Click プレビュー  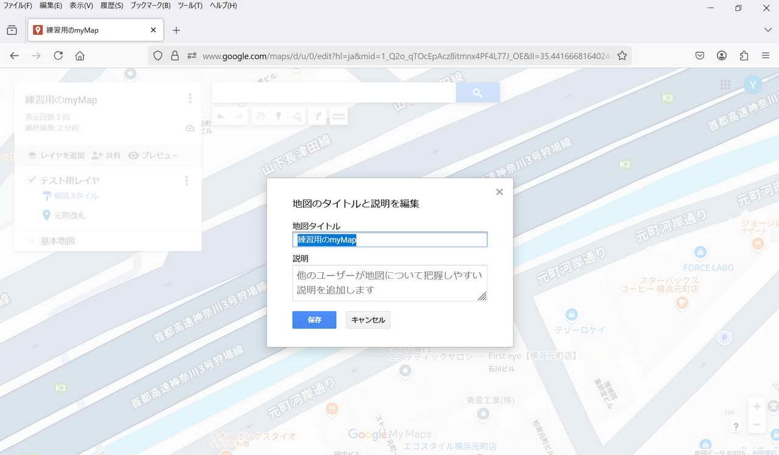pos(153,156)
